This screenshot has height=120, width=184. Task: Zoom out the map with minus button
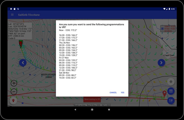tap(14, 91)
